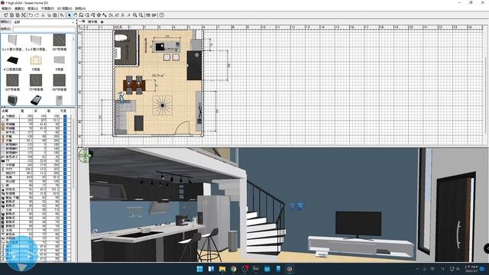The width and height of the screenshot is (489, 275).
Task: Toggle the visible checkbox in the 方樓梯 row
Action: click(x=65, y=116)
